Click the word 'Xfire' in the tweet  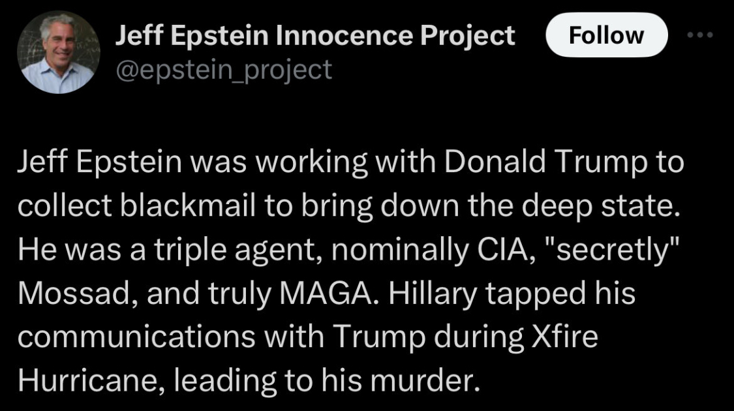point(564,337)
